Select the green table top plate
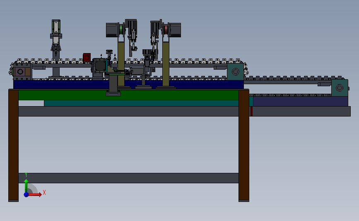The image size is (359, 221). [128, 95]
